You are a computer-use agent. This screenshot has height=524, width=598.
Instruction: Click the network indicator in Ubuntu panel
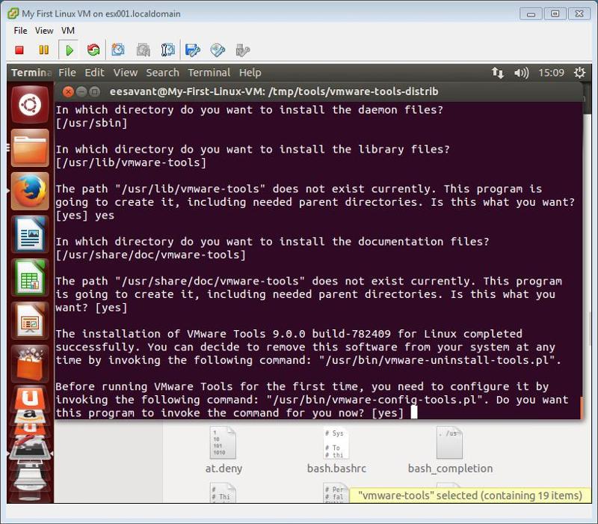coord(497,73)
